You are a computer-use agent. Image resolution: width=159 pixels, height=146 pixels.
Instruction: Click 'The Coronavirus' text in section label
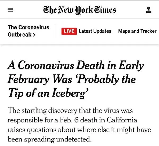pyautogui.click(x=28, y=27)
